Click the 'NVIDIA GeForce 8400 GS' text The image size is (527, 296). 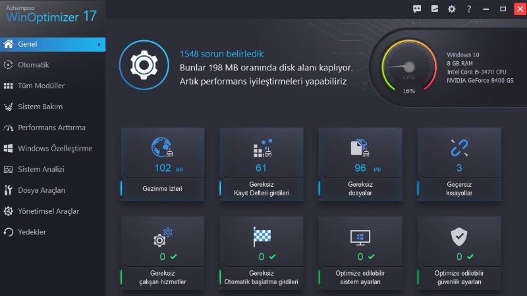coord(480,80)
